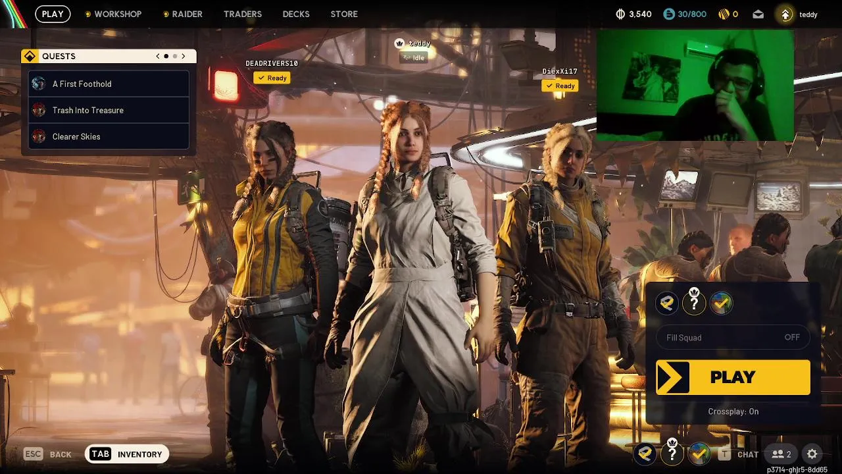Click first squad member avatar in play panel
842x474 pixels.
(667, 303)
